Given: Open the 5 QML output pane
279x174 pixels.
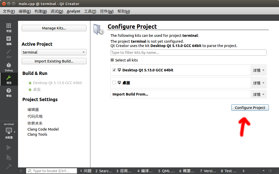Looking at the screenshot, I should pos(166,171).
